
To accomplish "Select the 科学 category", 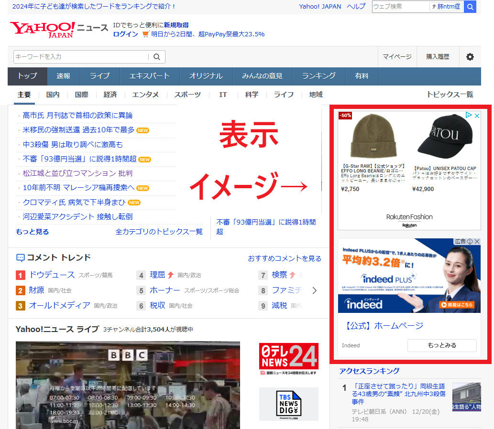I will click(252, 95).
